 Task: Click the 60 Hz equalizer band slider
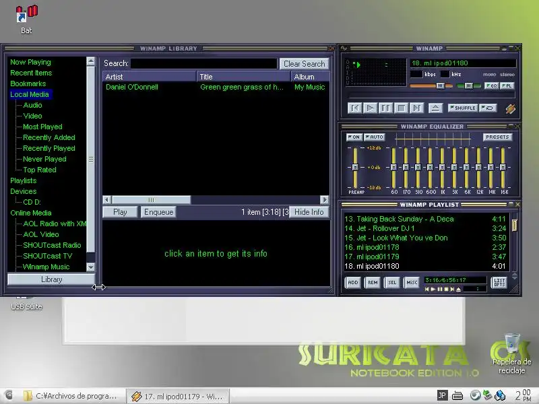pyautogui.click(x=394, y=167)
